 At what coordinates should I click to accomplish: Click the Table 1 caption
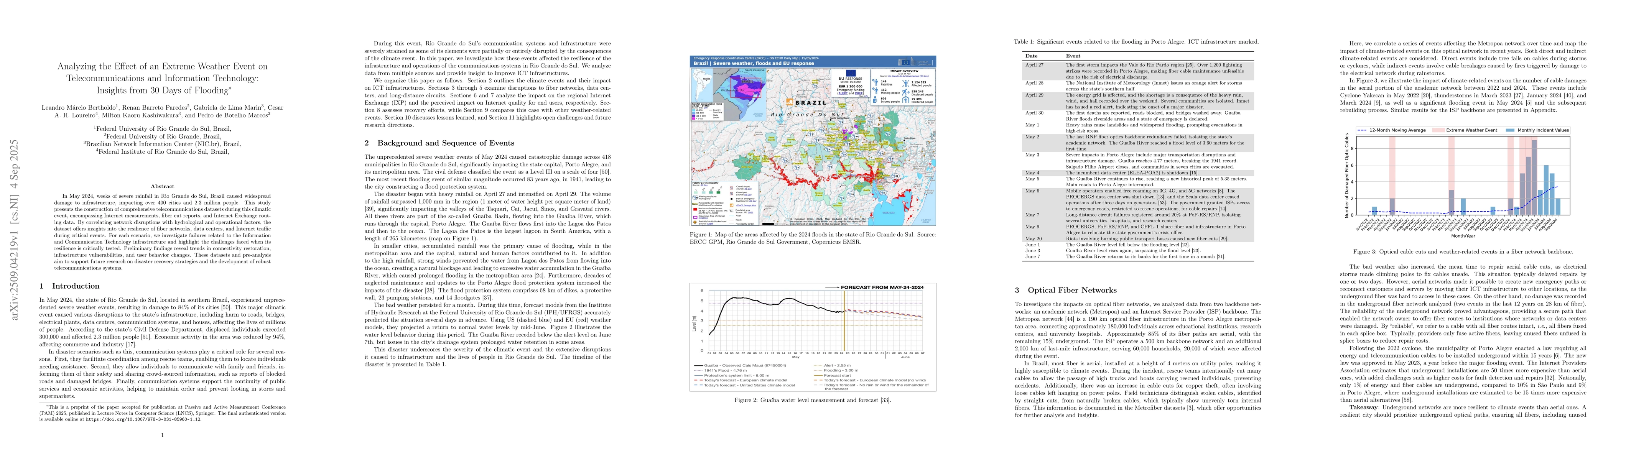coord(1136,42)
